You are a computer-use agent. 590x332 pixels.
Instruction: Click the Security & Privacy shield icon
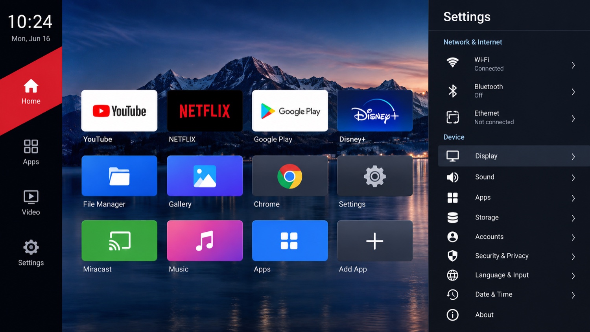coord(453,256)
